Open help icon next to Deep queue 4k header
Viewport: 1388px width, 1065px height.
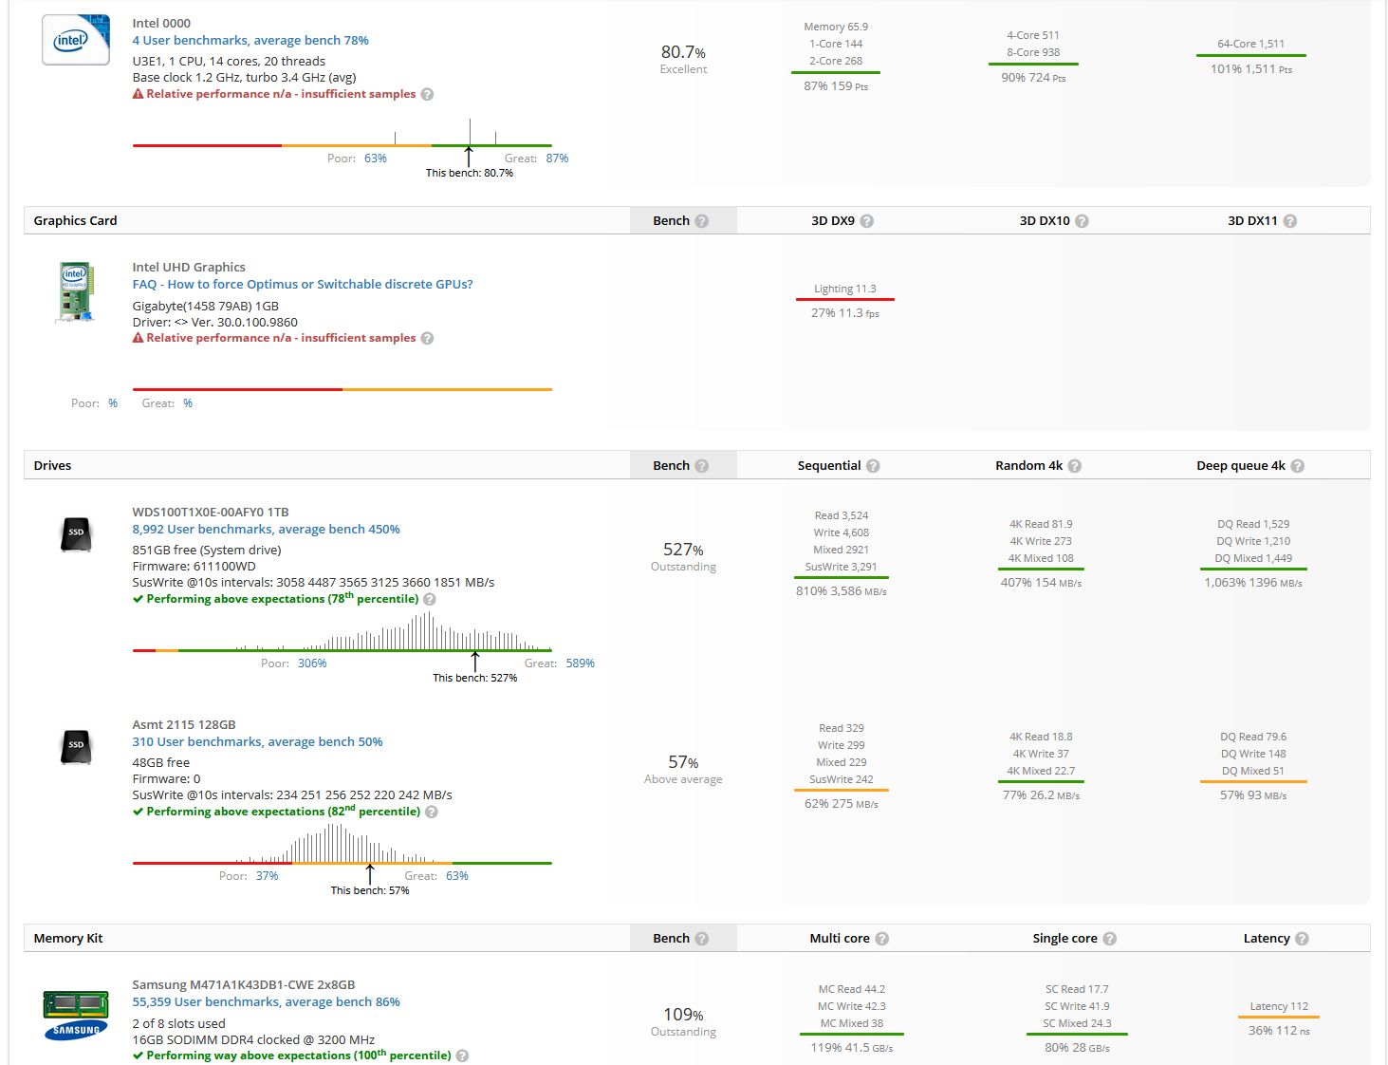tap(1298, 465)
